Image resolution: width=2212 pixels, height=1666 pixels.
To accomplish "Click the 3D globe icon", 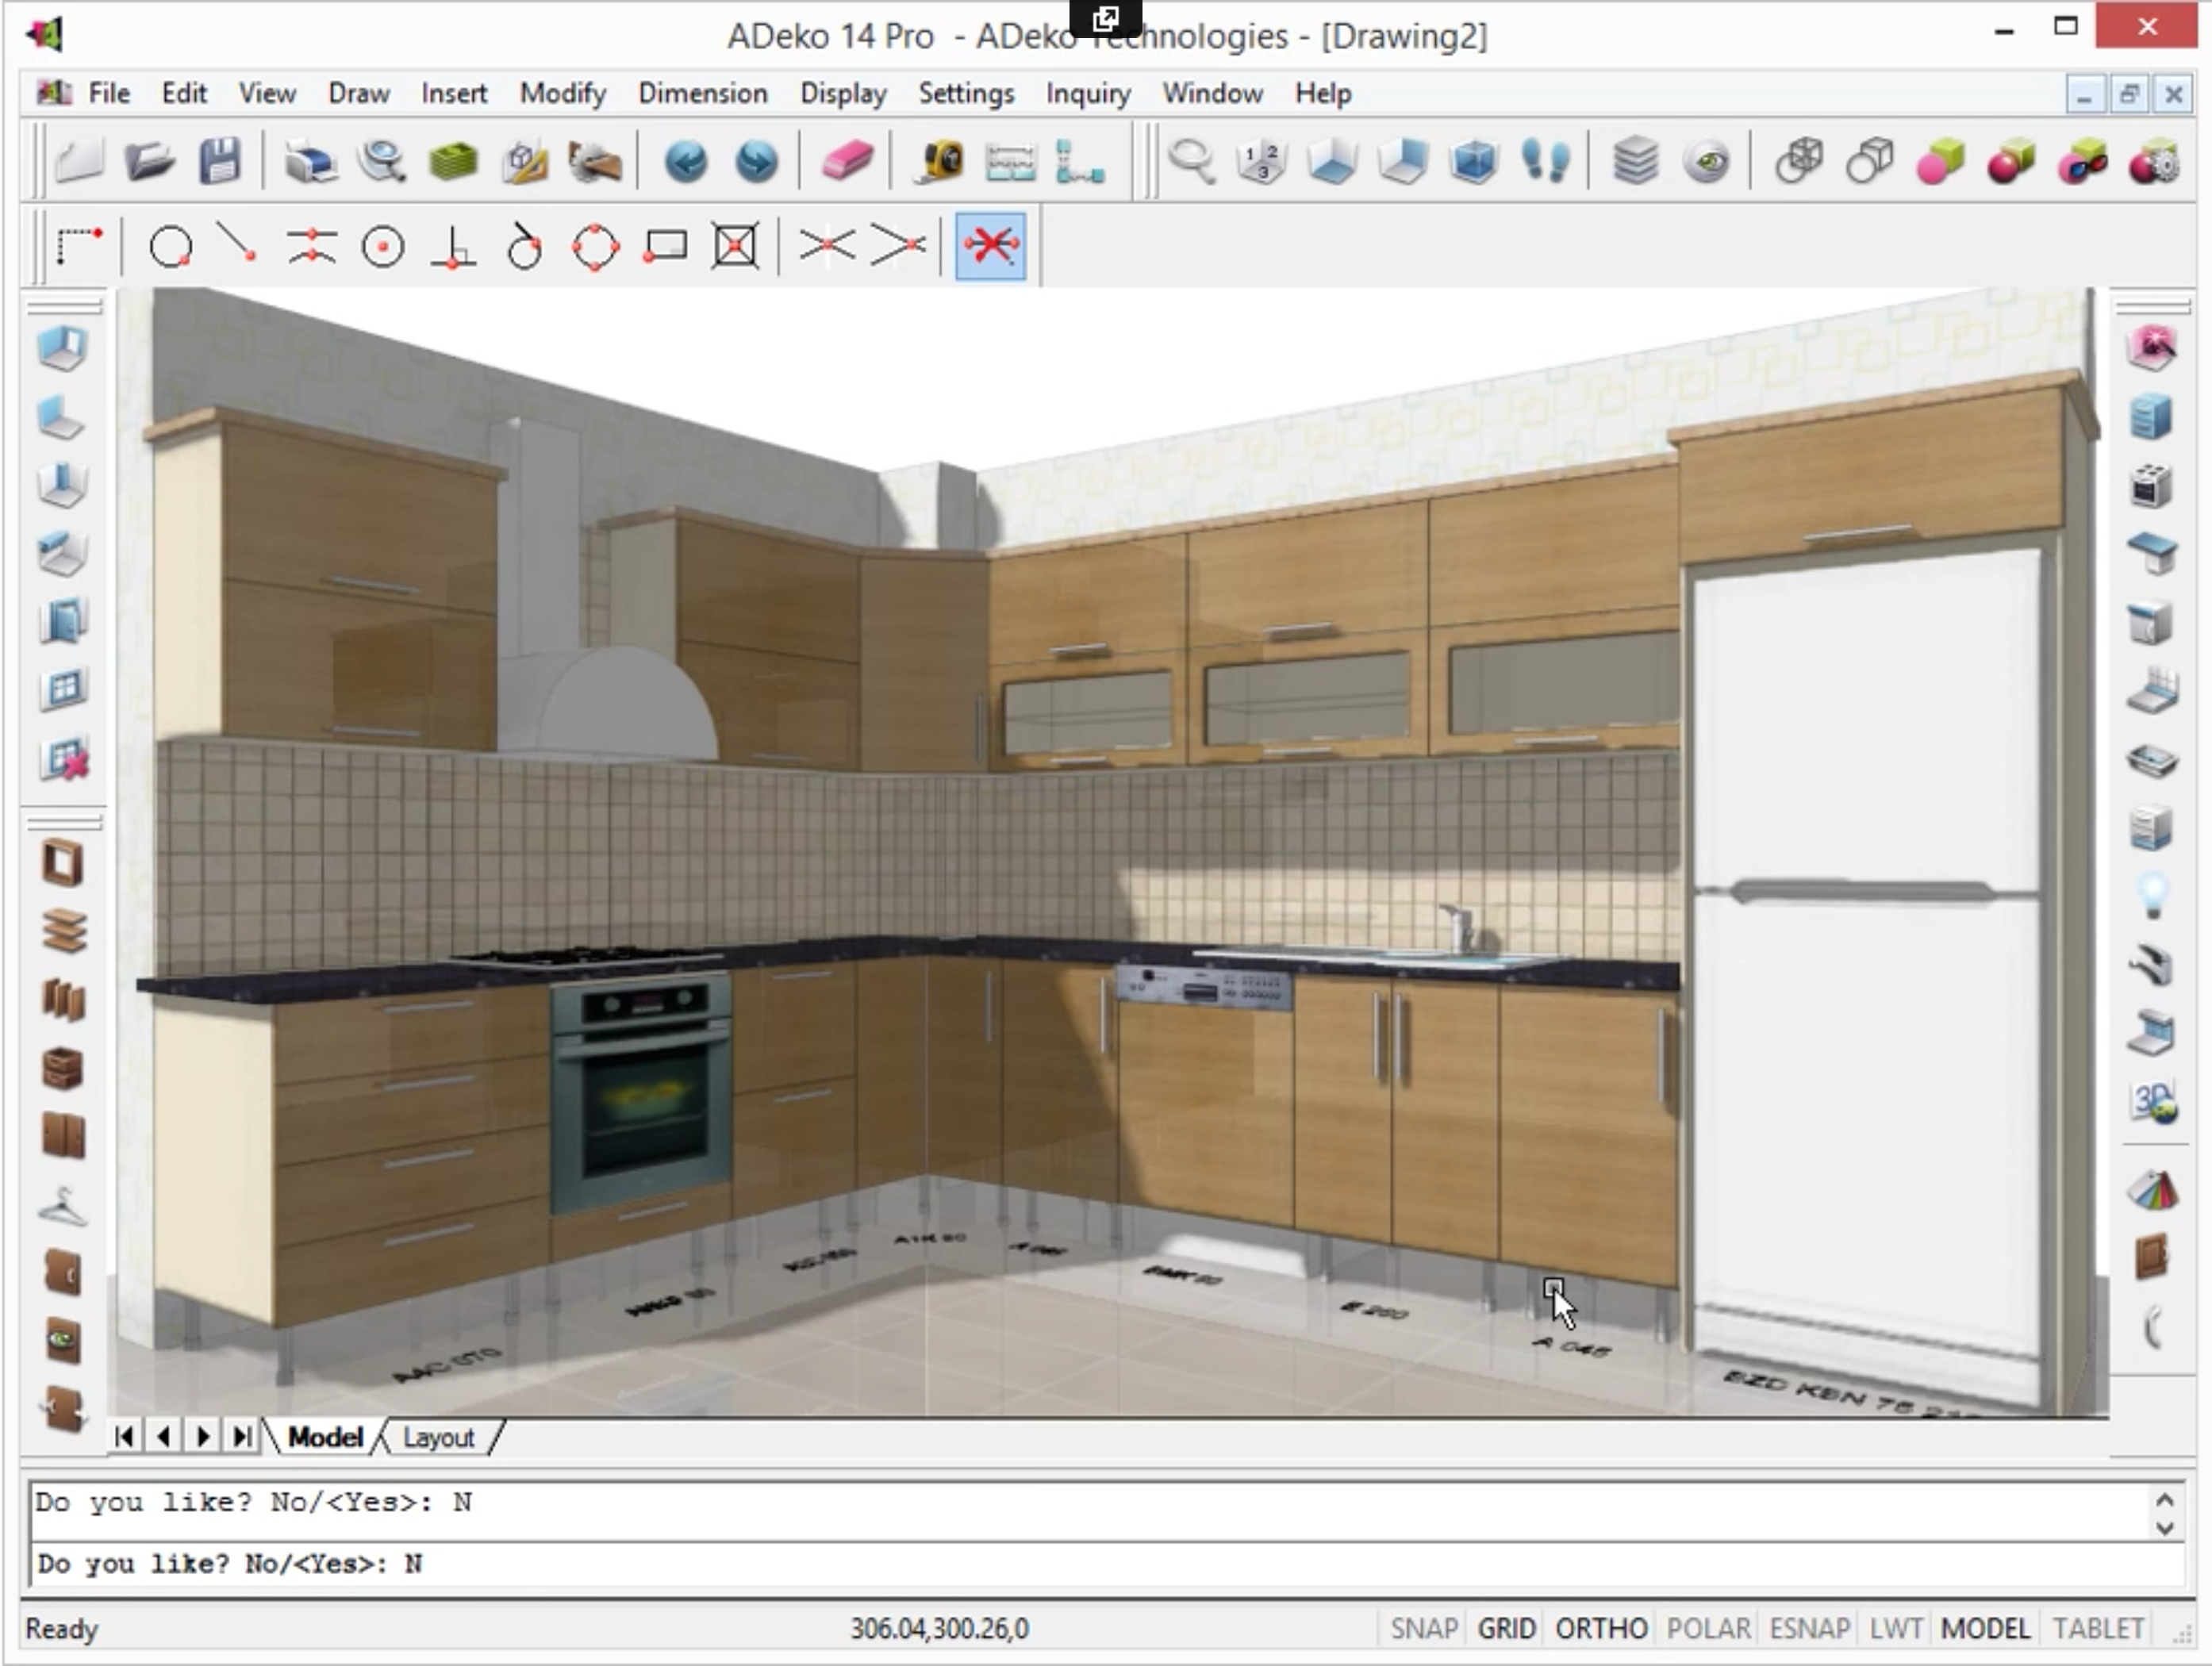I will (2153, 1102).
